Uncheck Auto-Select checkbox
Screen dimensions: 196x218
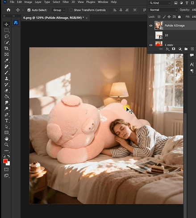29,10
